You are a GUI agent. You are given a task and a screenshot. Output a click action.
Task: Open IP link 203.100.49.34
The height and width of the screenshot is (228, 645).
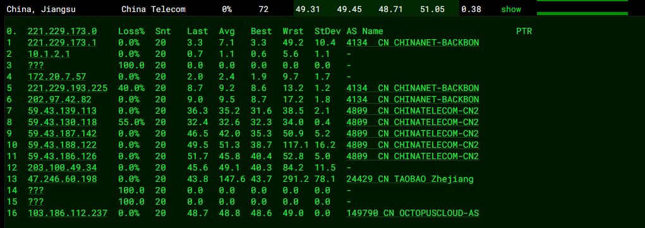click(62, 167)
